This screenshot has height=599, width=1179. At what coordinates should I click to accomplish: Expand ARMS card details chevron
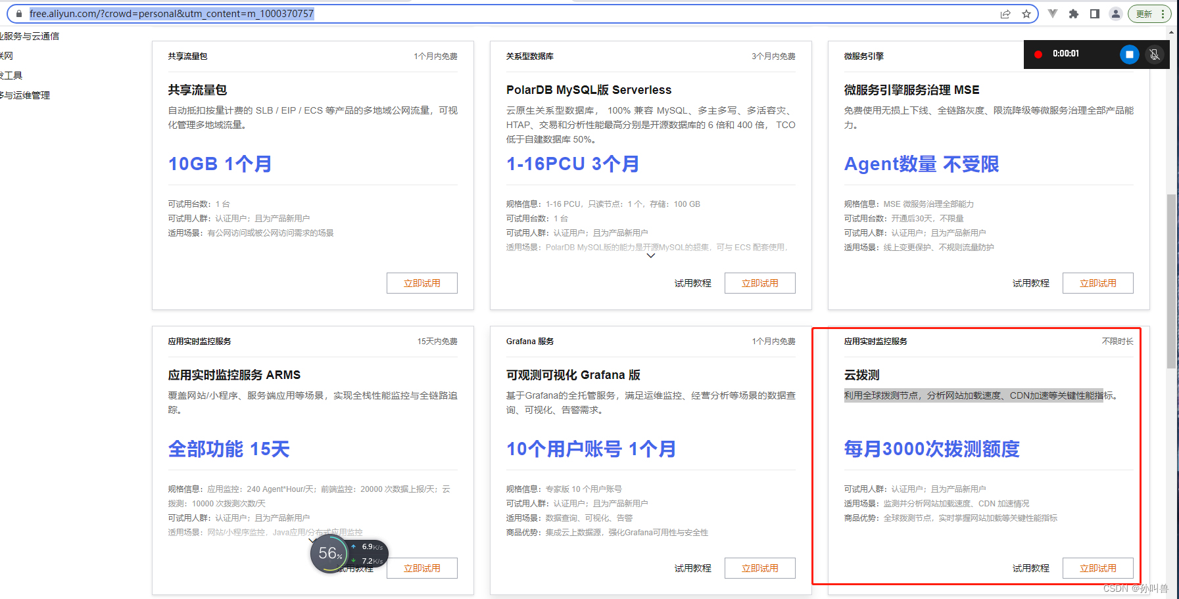(x=313, y=541)
